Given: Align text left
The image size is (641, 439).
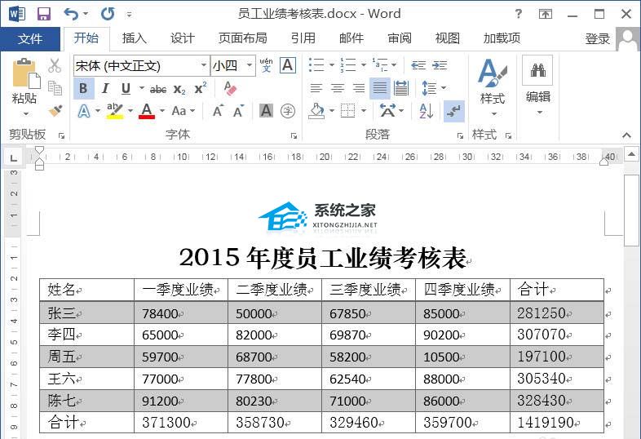Looking at the screenshot, I should pyautogui.click(x=316, y=88).
